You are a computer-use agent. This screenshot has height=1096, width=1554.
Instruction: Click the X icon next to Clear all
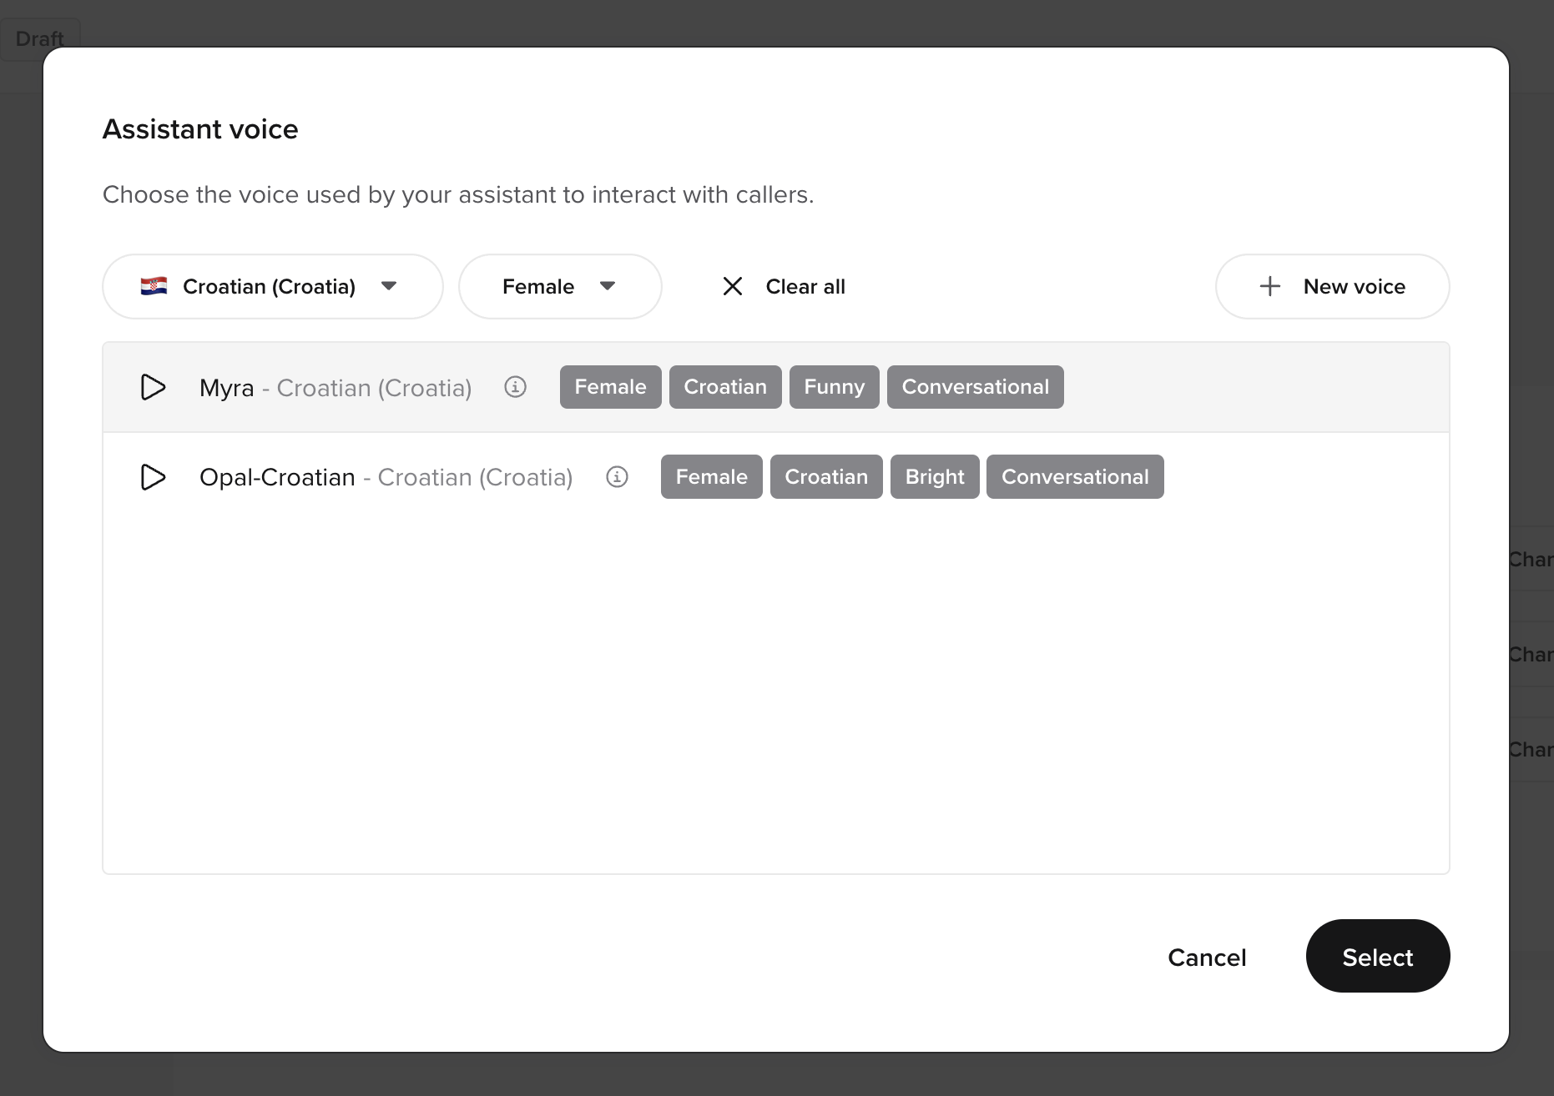coord(733,286)
